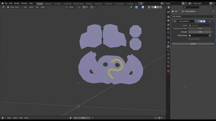Open the Render properties tab icon
The image size is (216, 121).
(x=168, y=17)
